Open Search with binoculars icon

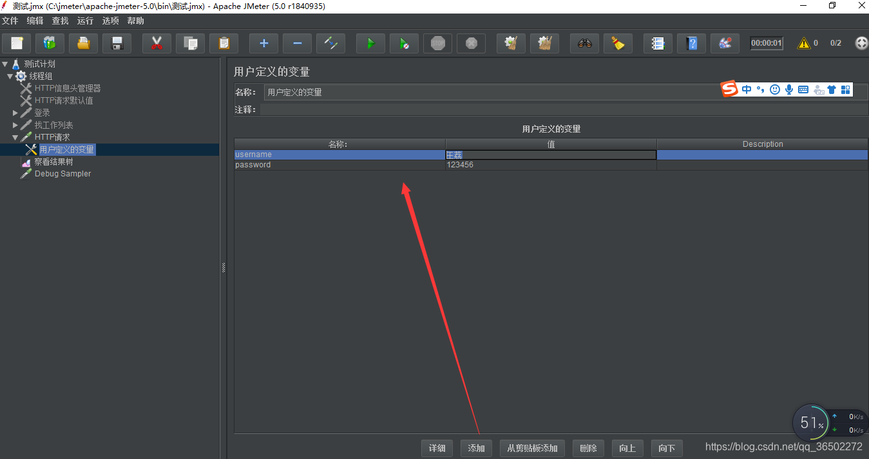584,44
